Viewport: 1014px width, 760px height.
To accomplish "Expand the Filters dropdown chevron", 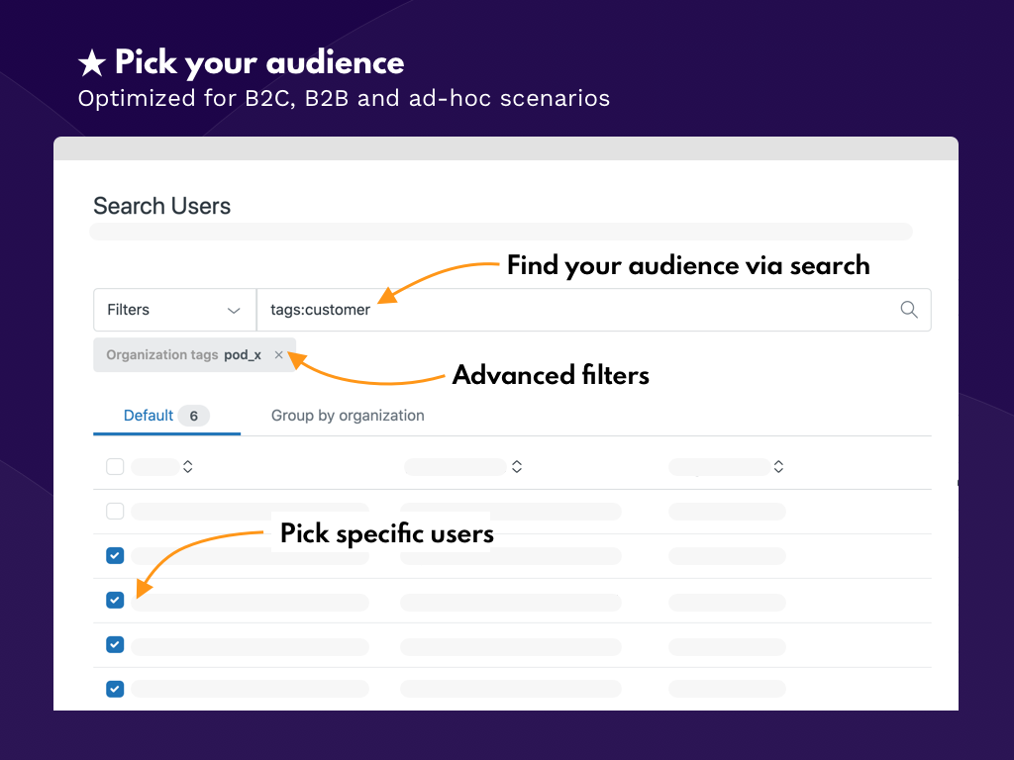I will pos(234,311).
